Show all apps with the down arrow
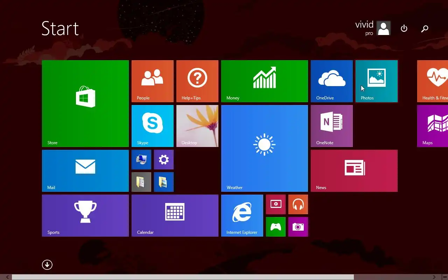448x280 pixels. (47, 265)
